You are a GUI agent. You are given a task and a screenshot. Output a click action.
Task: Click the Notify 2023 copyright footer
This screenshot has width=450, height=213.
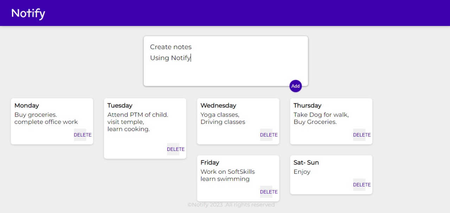click(231, 205)
